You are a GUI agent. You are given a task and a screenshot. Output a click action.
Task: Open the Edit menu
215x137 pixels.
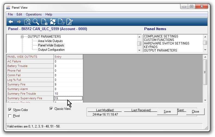[x=19, y=14]
